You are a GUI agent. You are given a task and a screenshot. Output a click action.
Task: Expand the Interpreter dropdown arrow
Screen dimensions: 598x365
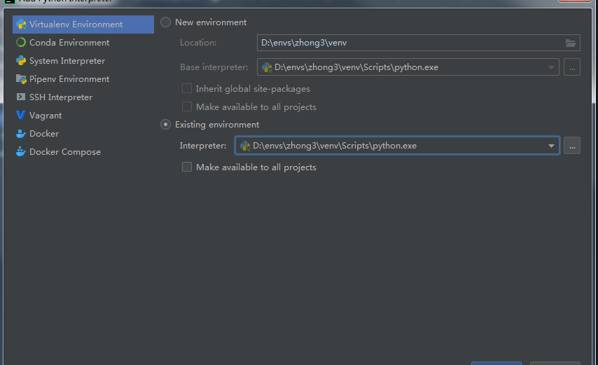(551, 146)
